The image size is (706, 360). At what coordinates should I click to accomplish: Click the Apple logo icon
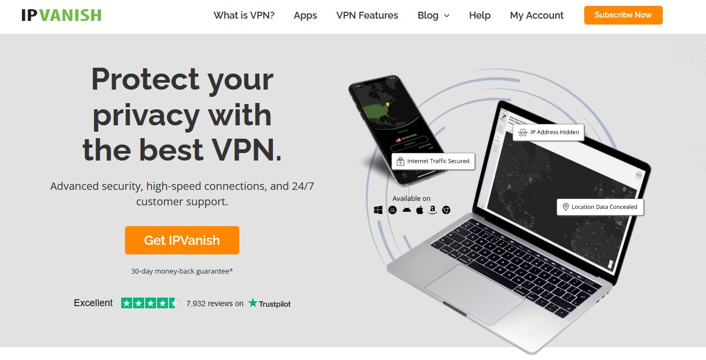tap(420, 210)
